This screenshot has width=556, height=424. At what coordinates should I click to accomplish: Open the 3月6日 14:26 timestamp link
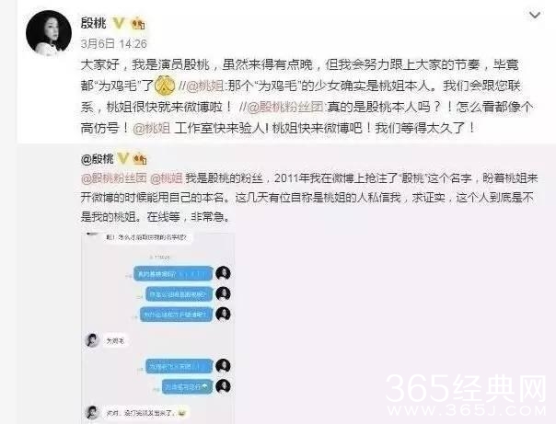tap(113, 43)
